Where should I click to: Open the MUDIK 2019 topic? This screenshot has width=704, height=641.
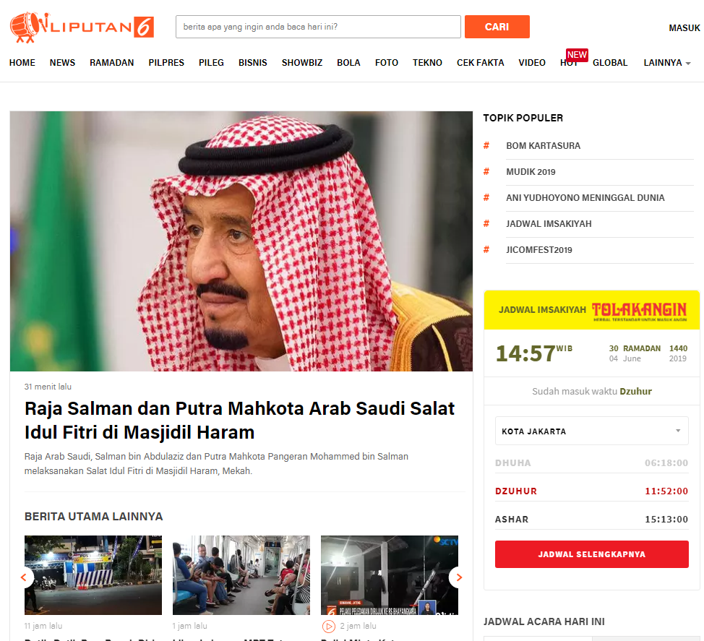pos(531,172)
